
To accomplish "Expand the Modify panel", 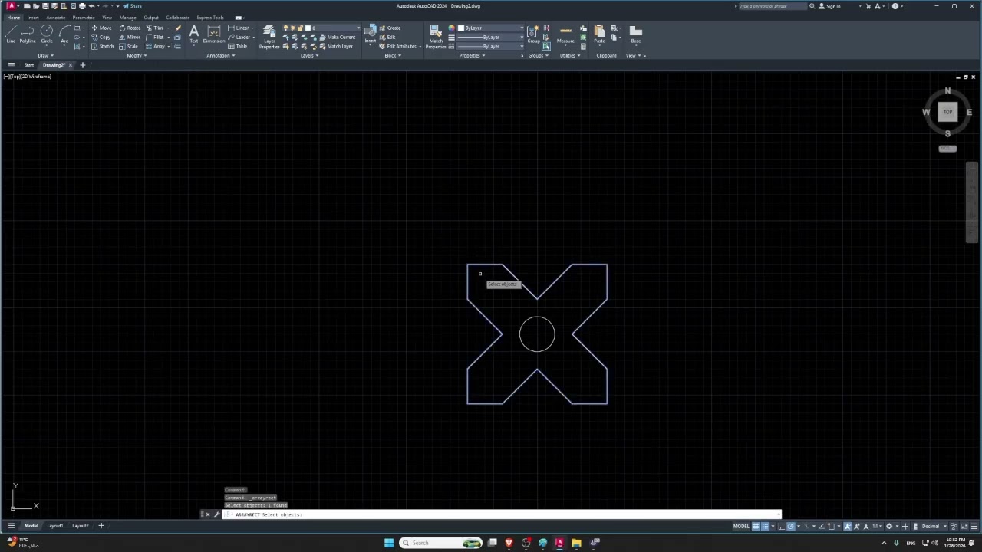I will (x=137, y=55).
